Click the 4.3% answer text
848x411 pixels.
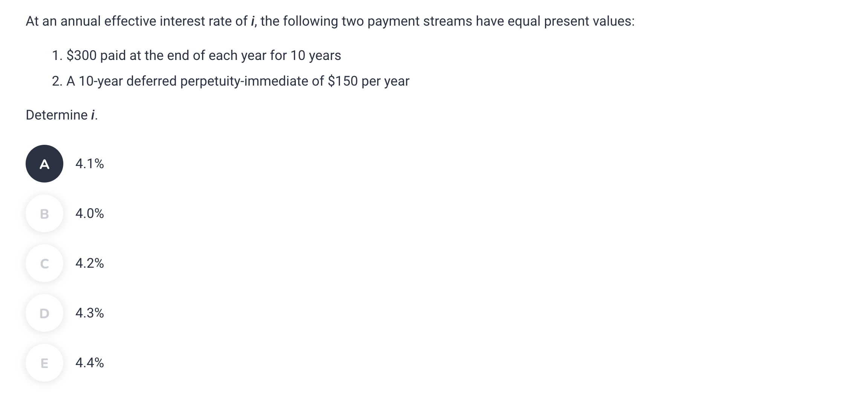click(90, 313)
